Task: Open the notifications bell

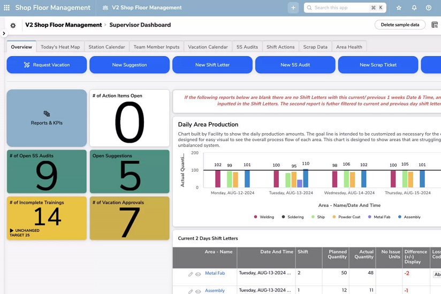Action: pyautogui.click(x=414, y=8)
